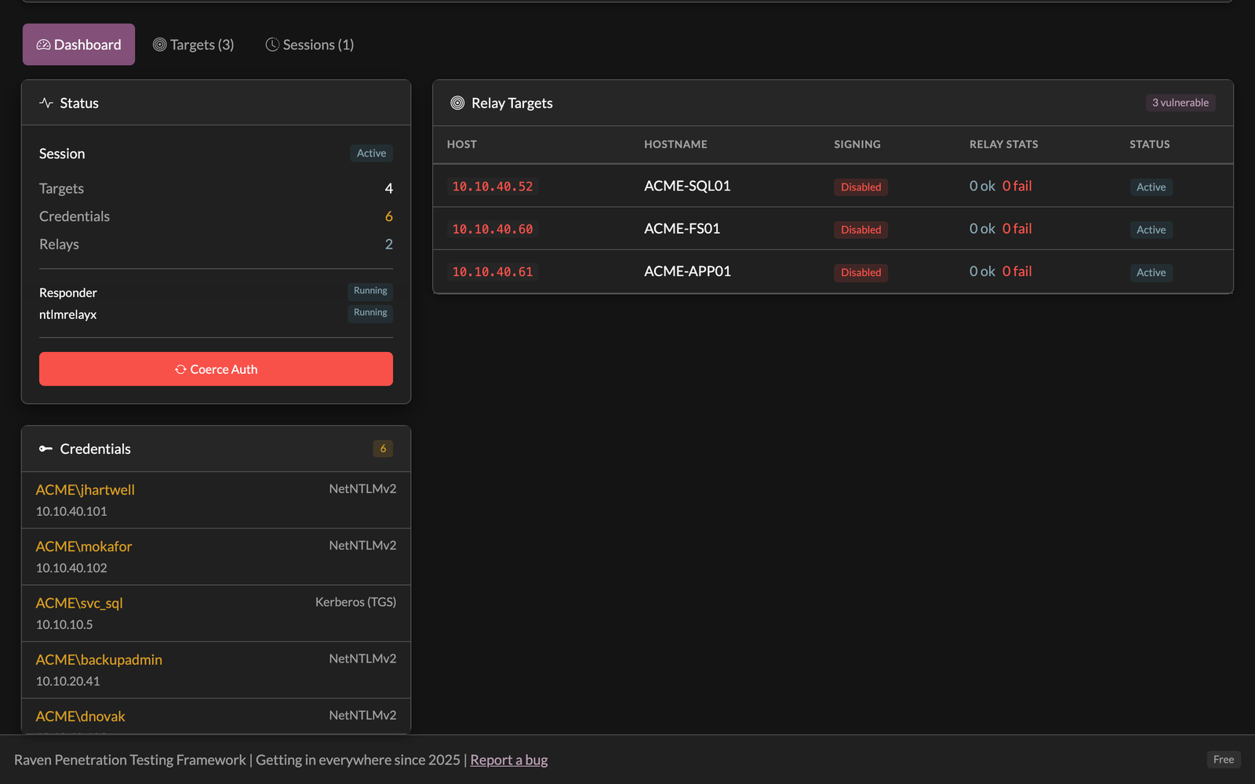Click Active status badge for ACME-FS01
Screen dimensions: 1255x784
(1151, 230)
